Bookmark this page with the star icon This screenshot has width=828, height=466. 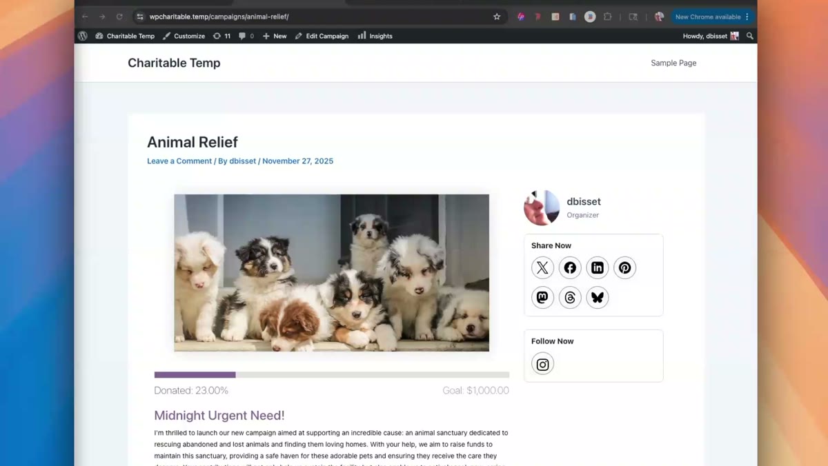click(x=497, y=17)
